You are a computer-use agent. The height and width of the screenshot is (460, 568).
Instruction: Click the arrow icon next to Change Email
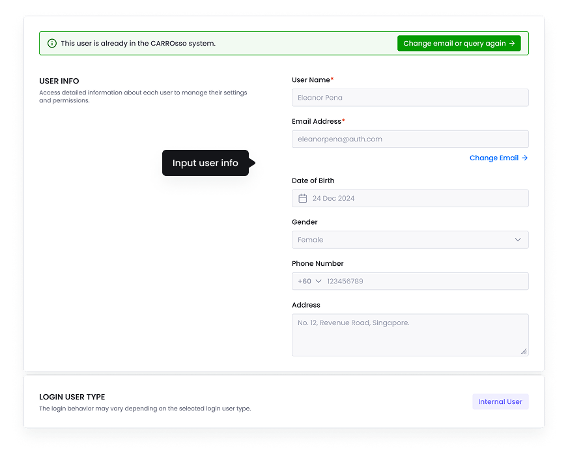tap(526, 158)
